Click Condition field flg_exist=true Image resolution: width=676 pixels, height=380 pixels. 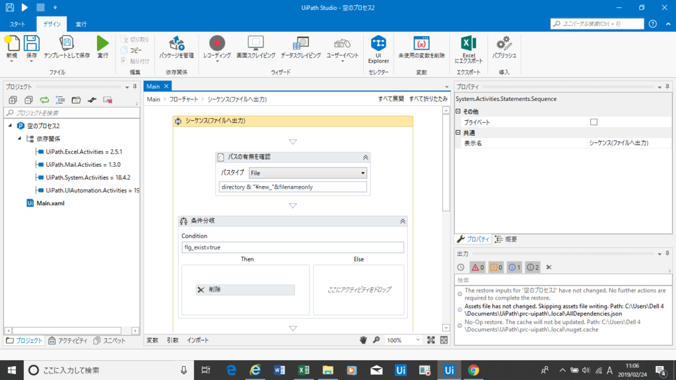coord(292,247)
